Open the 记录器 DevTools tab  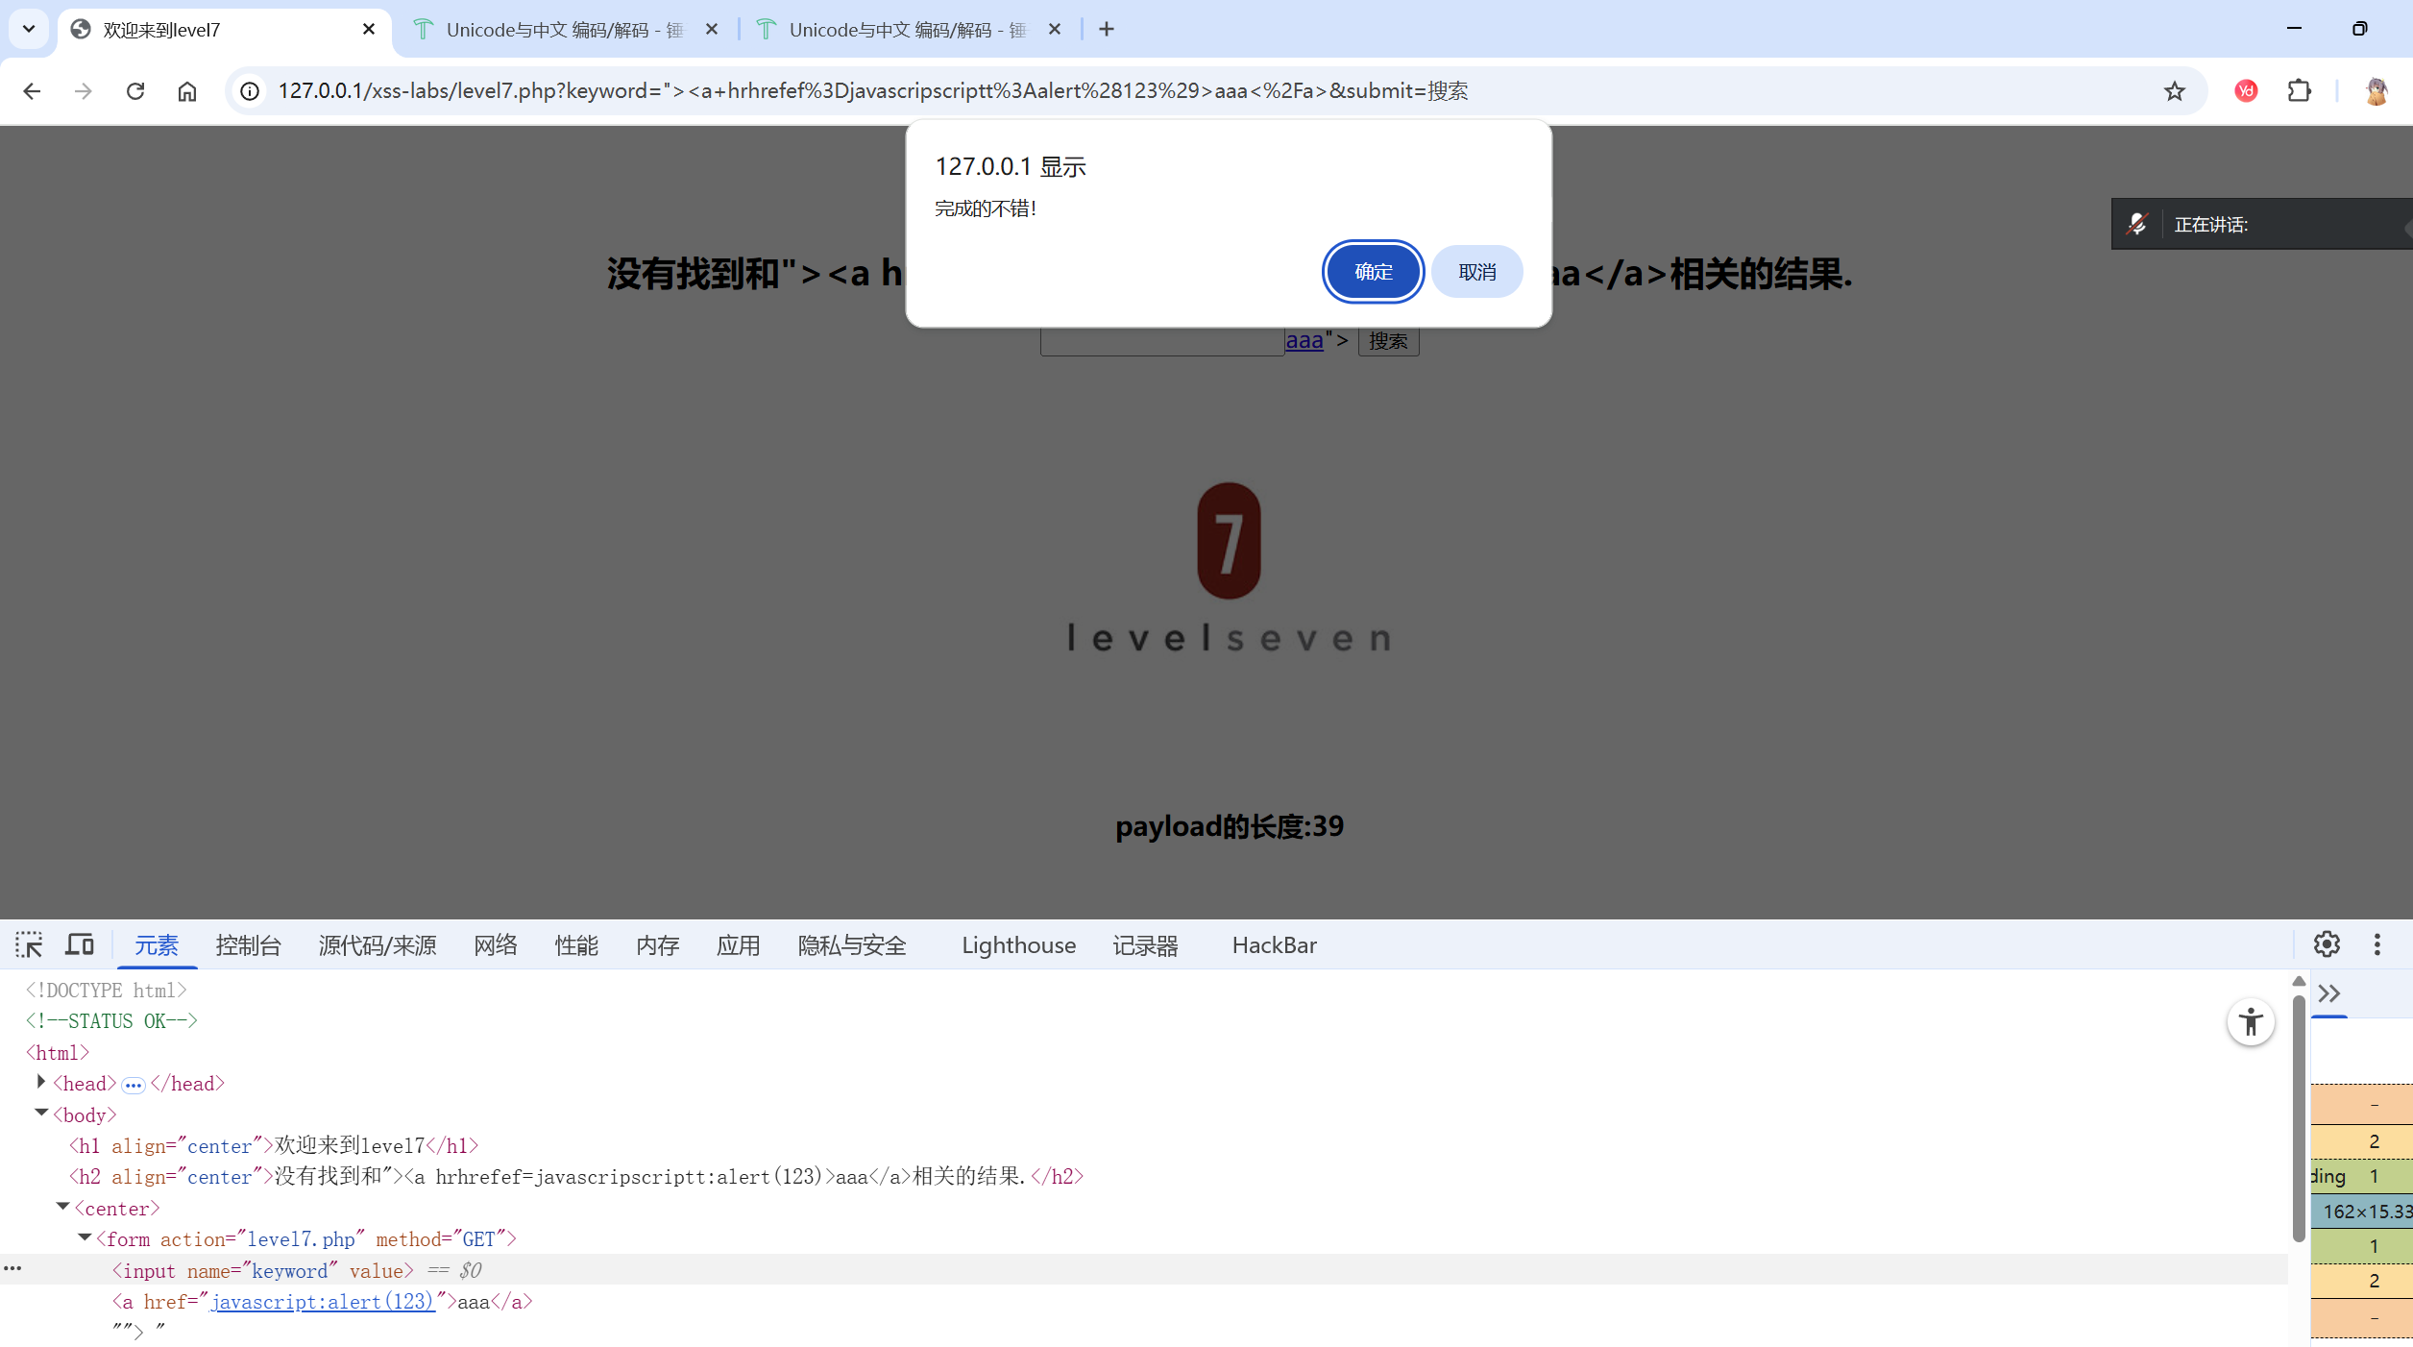pos(1145,945)
